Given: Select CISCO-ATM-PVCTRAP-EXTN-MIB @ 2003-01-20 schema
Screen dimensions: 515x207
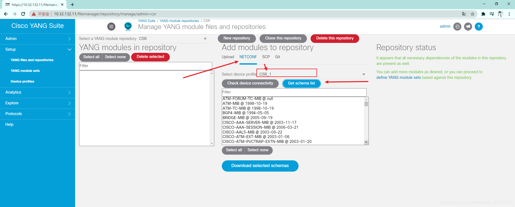Looking at the screenshot, I should coord(267,142).
